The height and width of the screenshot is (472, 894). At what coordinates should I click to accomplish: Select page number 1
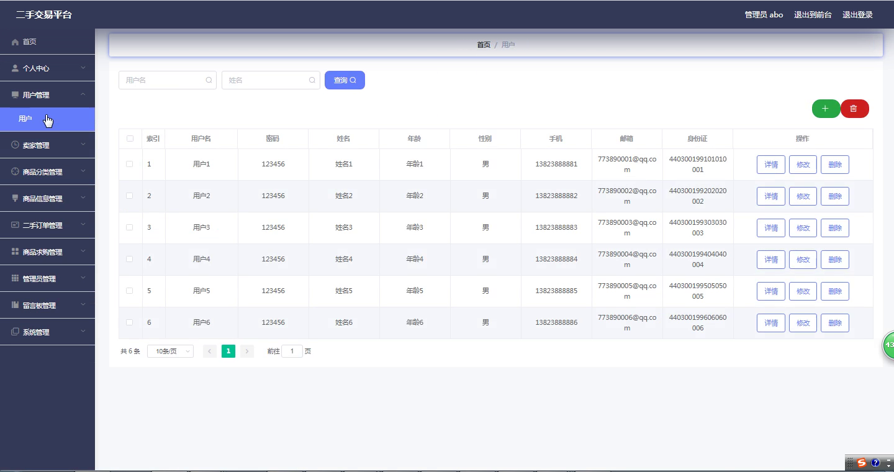coord(228,352)
